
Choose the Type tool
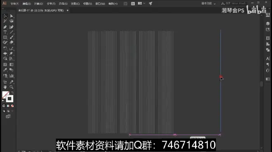(x=5, y=32)
